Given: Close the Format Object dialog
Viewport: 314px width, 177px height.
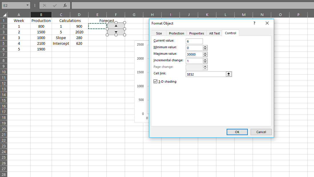Looking at the screenshot, I should click(267, 23).
